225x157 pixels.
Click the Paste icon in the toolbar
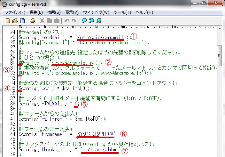tap(57, 21)
